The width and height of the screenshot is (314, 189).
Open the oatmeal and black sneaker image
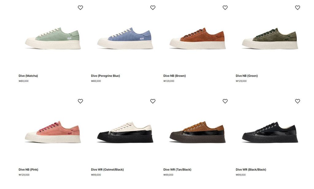(x=125, y=132)
